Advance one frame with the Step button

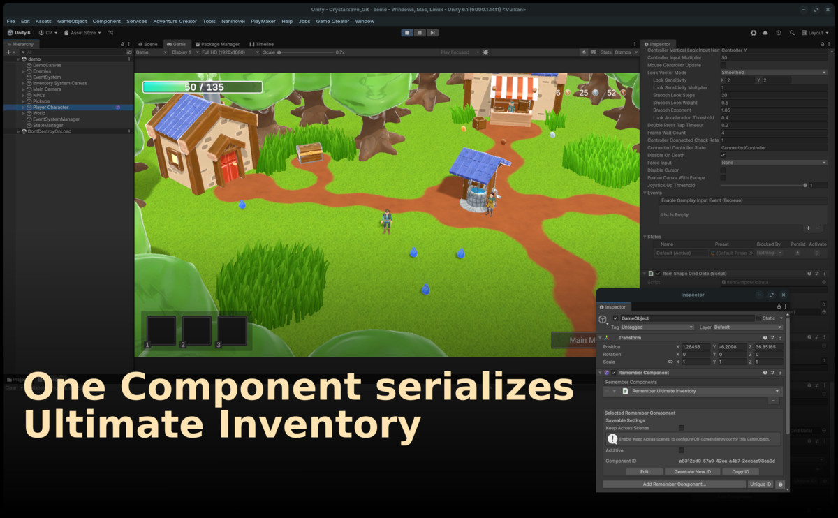pos(432,32)
